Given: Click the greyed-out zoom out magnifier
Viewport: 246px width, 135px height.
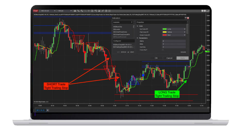Looking at the screenshot, I should pyautogui.click(x=85, y=11).
